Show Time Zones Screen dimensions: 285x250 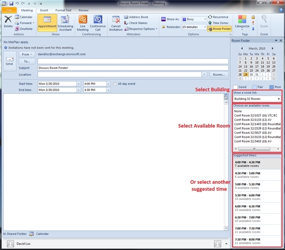[218, 23]
